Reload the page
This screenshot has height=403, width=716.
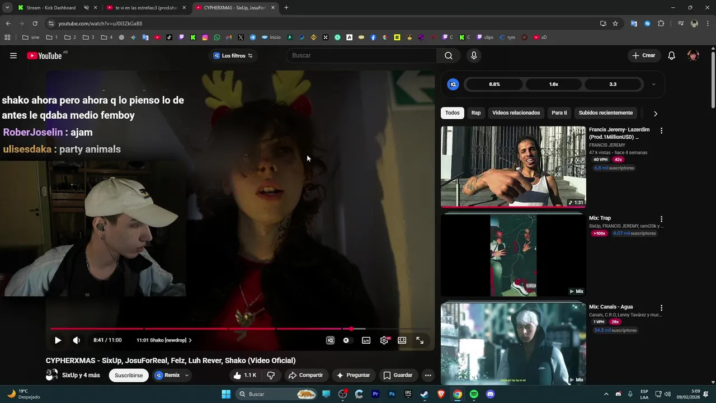tap(35, 24)
